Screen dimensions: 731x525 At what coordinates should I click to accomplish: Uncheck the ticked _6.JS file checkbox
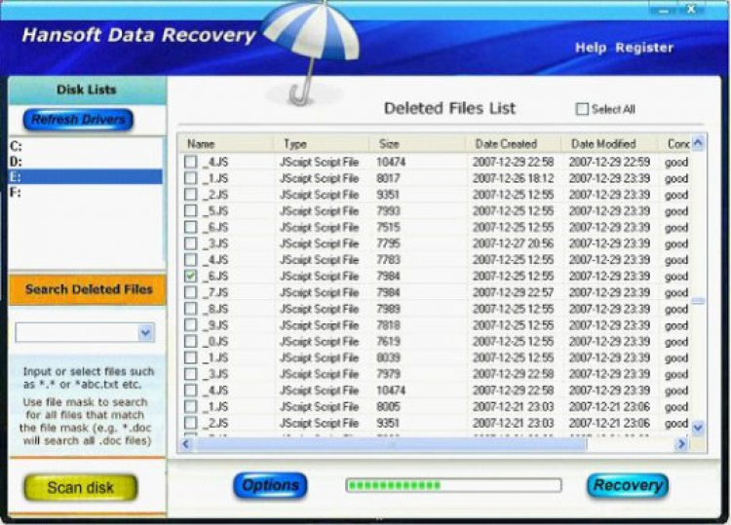191,276
